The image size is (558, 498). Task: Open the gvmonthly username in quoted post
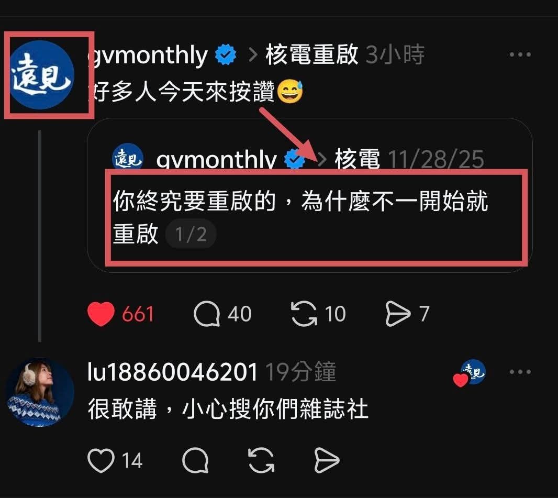[x=216, y=159]
